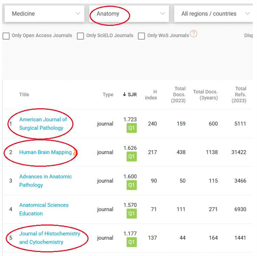Image resolution: width=257 pixels, height=256 pixels.
Task: Click the SJR descending sort arrow
Action: coord(124,95)
